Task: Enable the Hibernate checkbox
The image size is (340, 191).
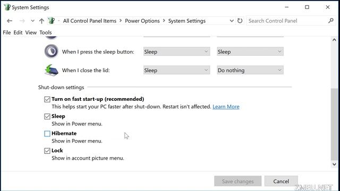Action: coord(47,133)
